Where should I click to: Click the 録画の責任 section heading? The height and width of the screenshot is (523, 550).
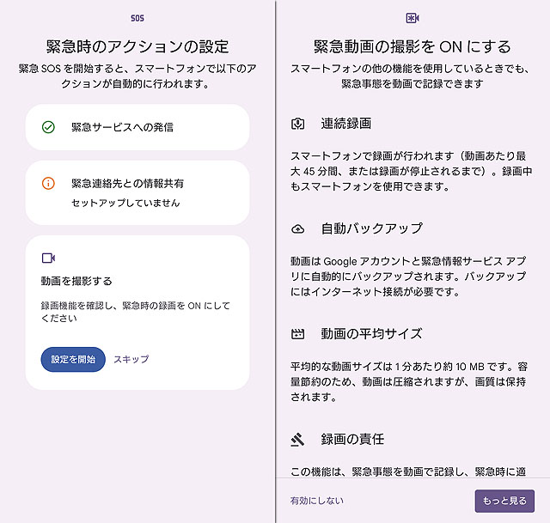[352, 439]
